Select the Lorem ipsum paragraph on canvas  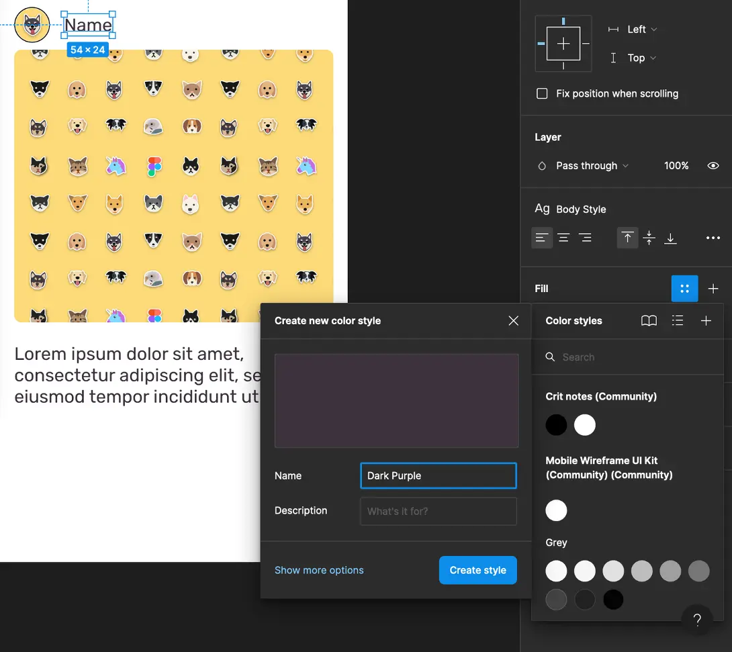137,375
